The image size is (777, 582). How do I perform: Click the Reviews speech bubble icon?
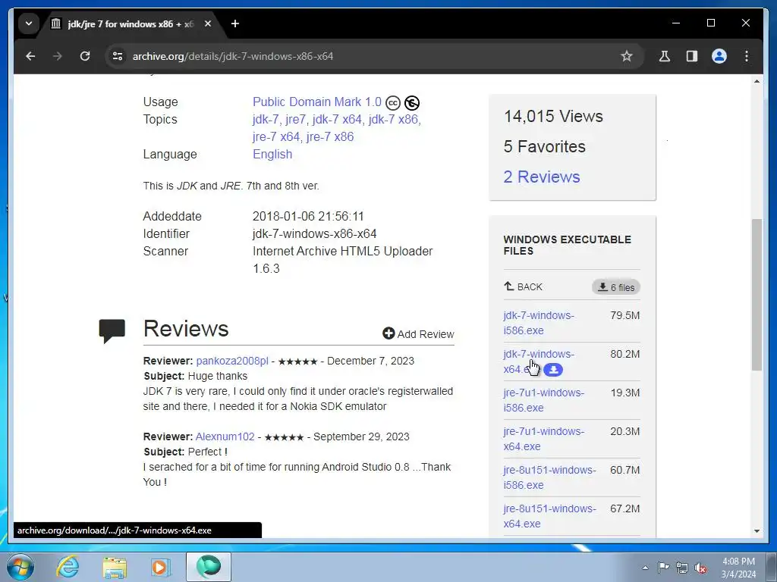click(112, 330)
